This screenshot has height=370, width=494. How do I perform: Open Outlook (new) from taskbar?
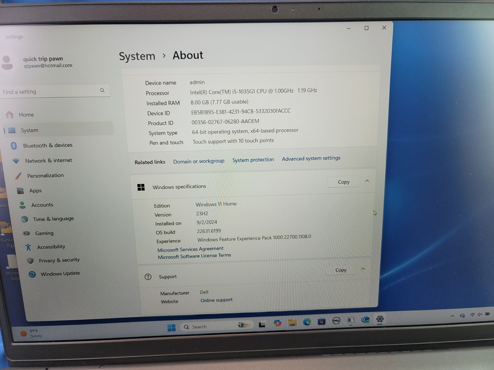[365, 320]
